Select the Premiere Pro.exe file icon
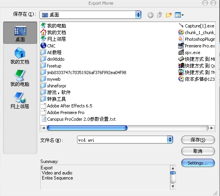The image size is (220, 196). click(181, 46)
